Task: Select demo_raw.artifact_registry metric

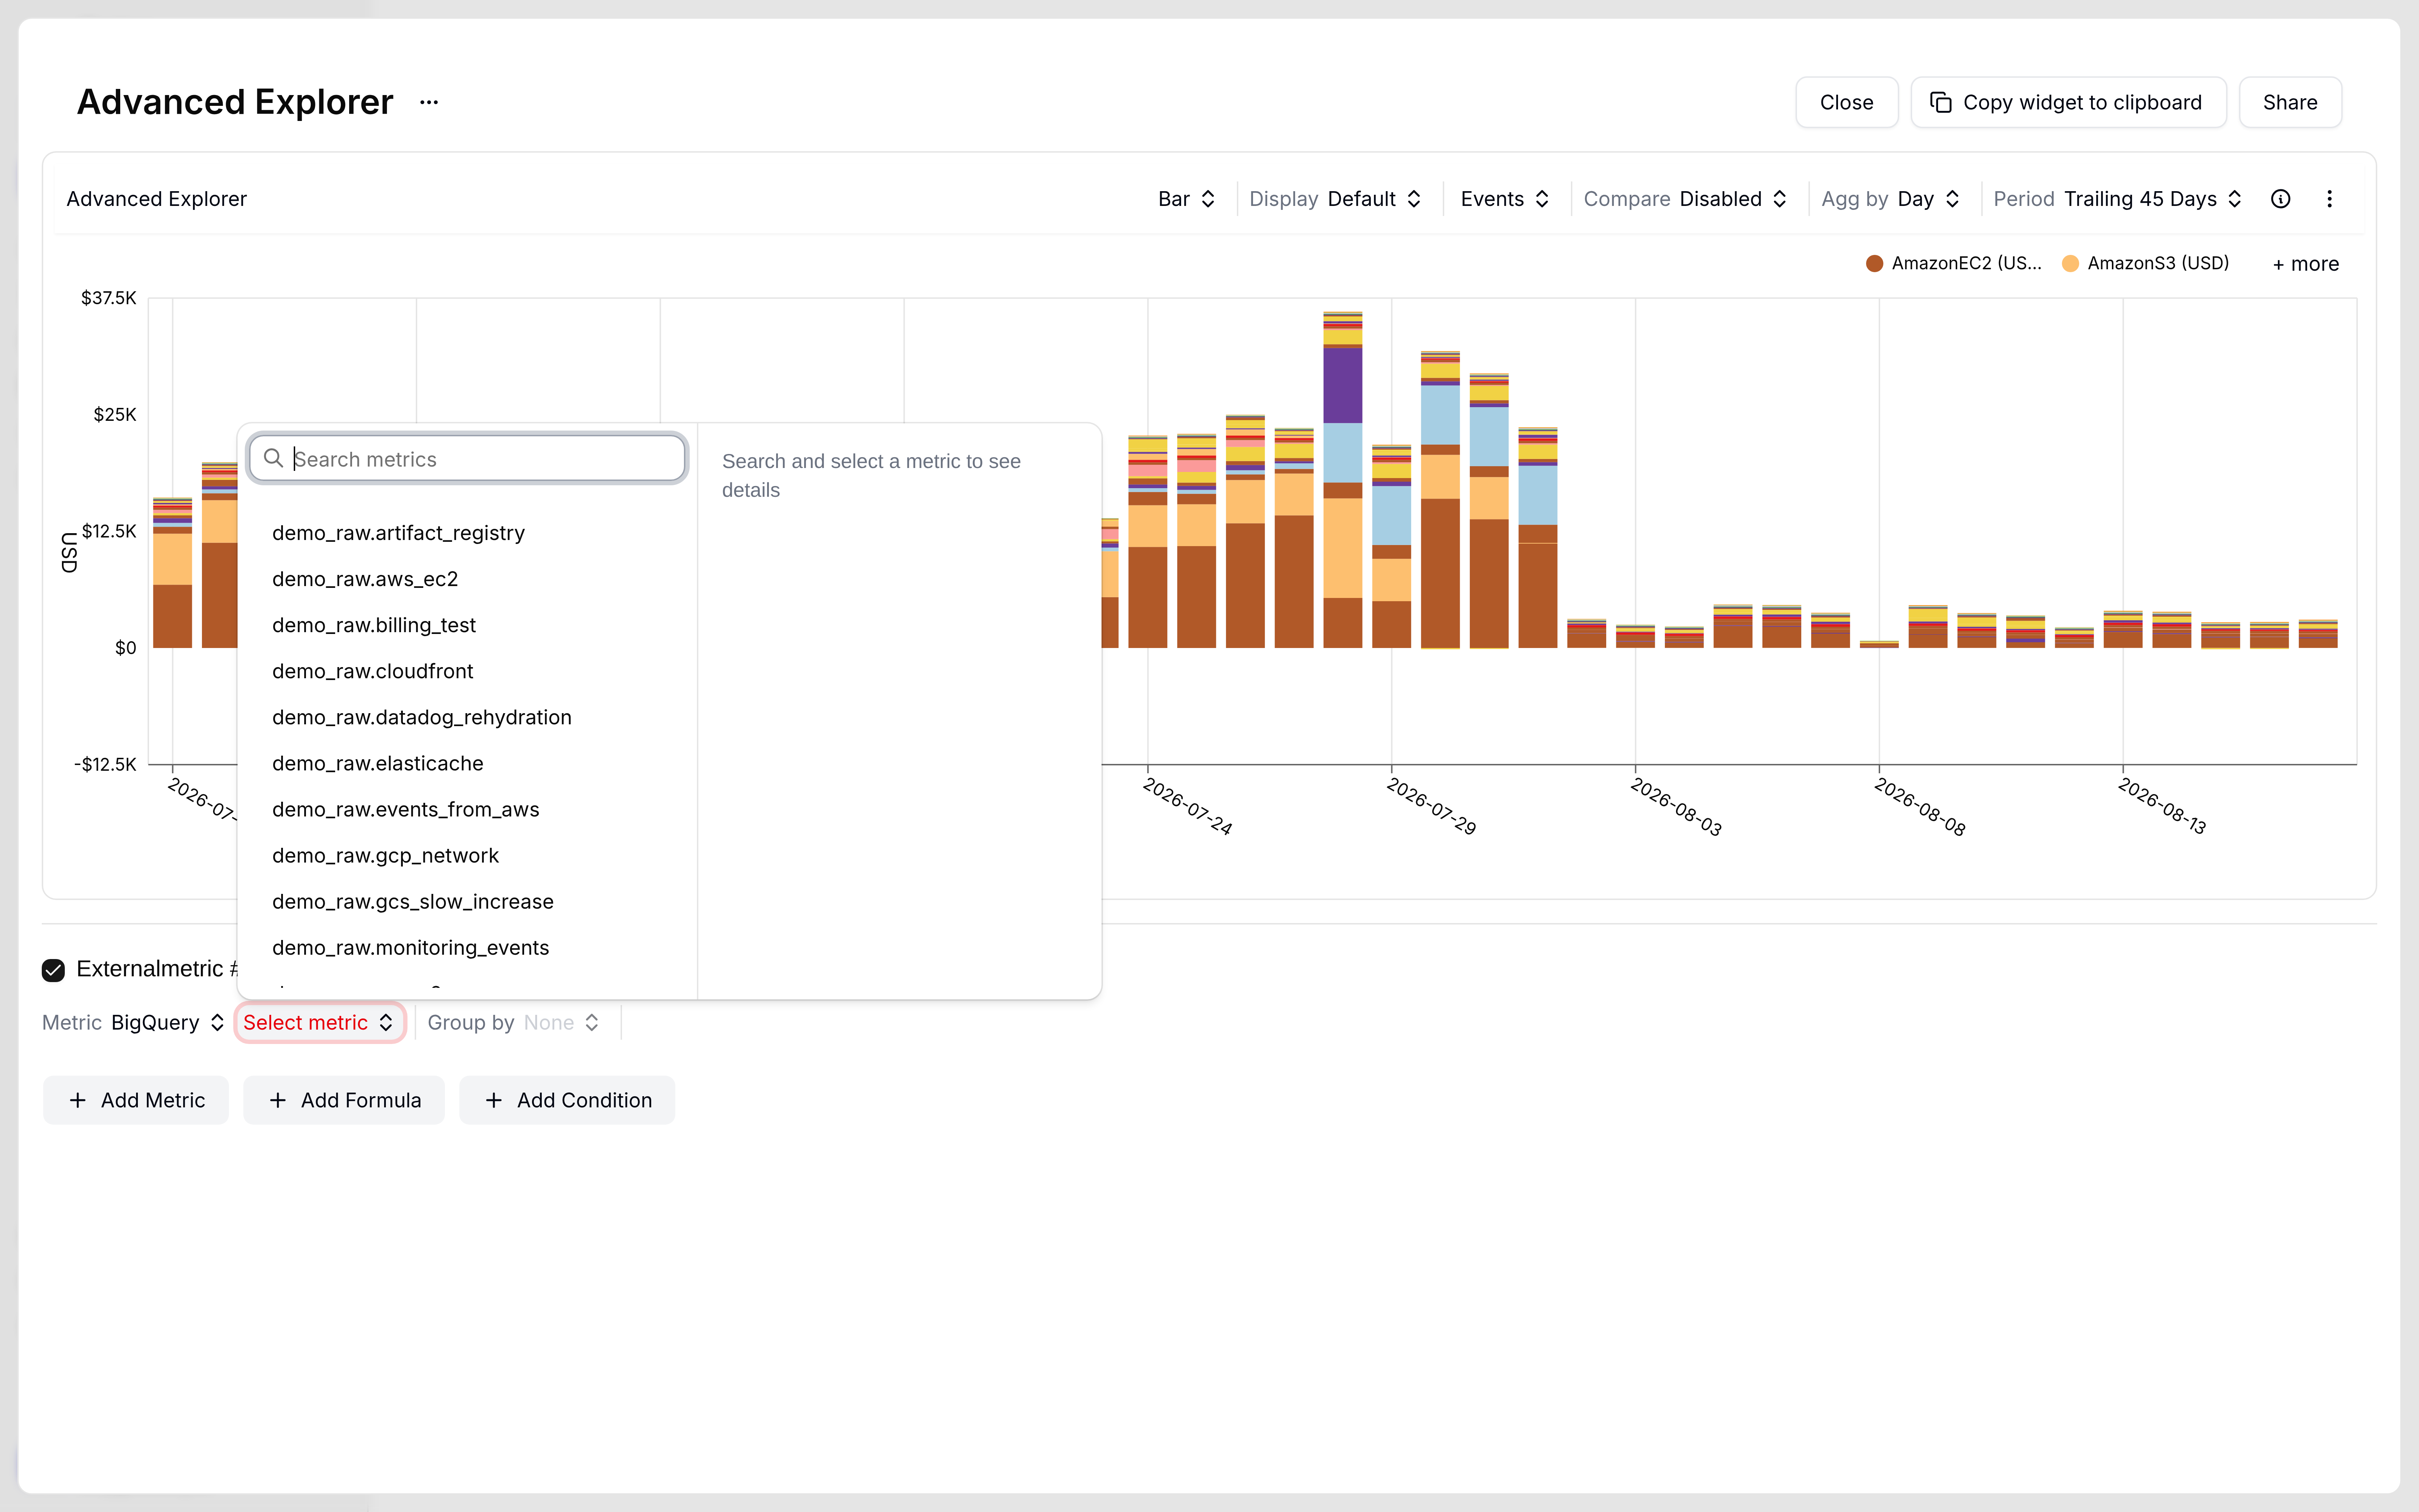Action: pyautogui.click(x=467, y=533)
